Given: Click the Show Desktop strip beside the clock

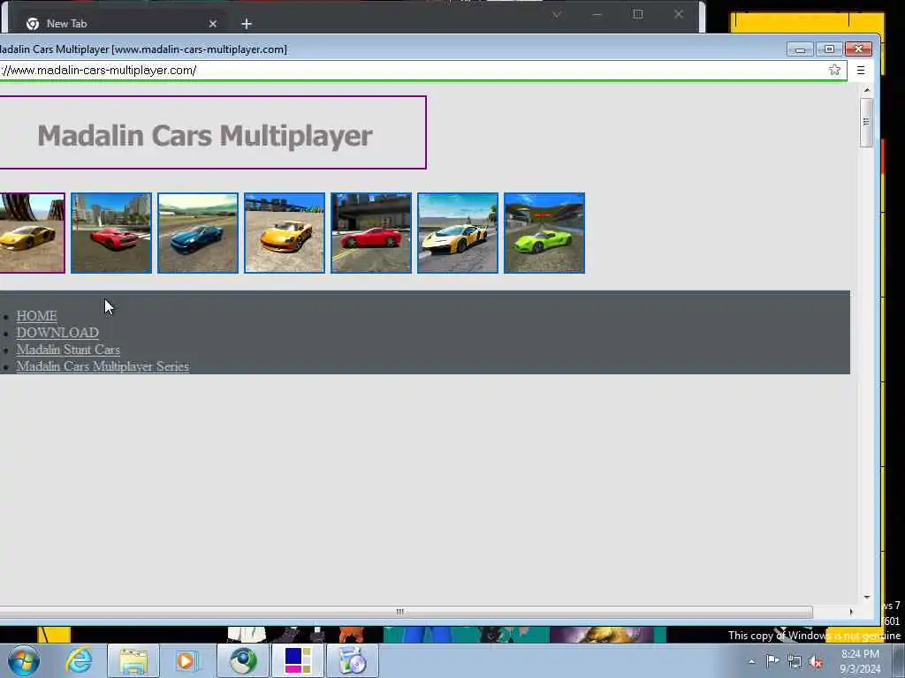Looking at the screenshot, I should [x=899, y=660].
